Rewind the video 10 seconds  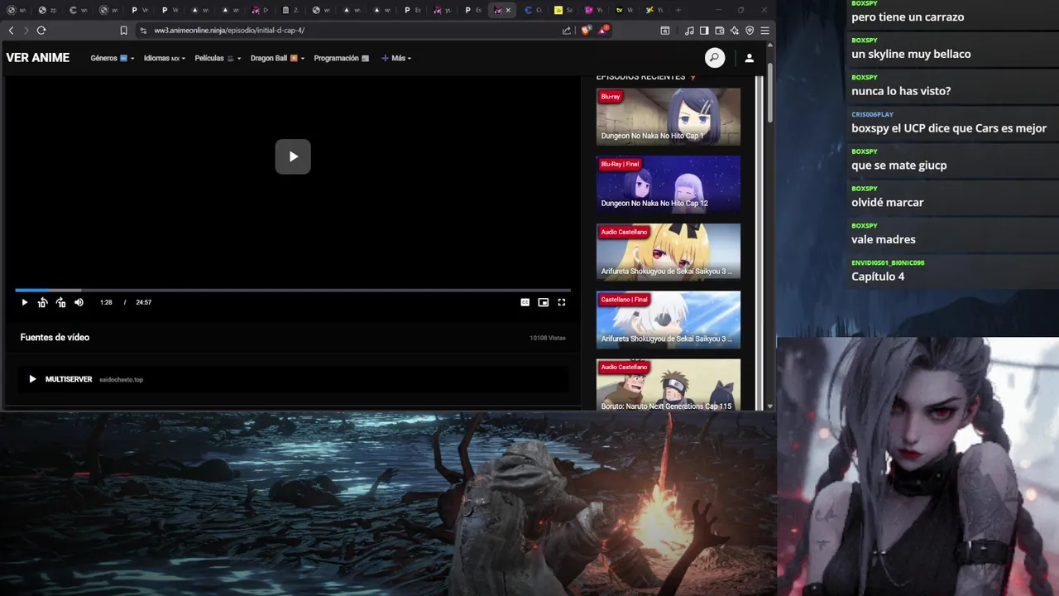coord(42,303)
